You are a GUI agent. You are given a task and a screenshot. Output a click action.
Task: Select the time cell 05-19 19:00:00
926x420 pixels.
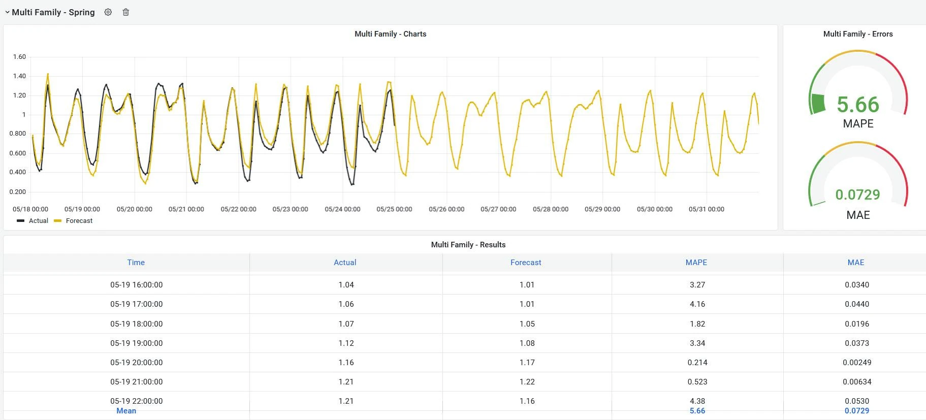[x=137, y=343]
